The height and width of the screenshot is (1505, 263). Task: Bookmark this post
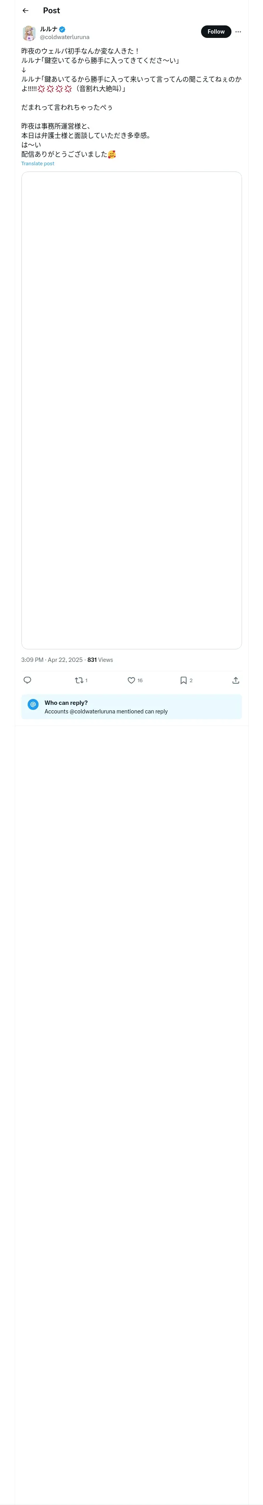(183, 680)
